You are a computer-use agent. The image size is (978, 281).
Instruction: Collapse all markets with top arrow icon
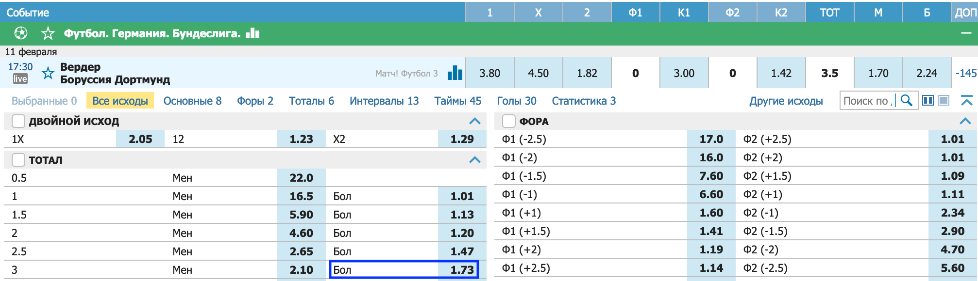tap(966, 100)
